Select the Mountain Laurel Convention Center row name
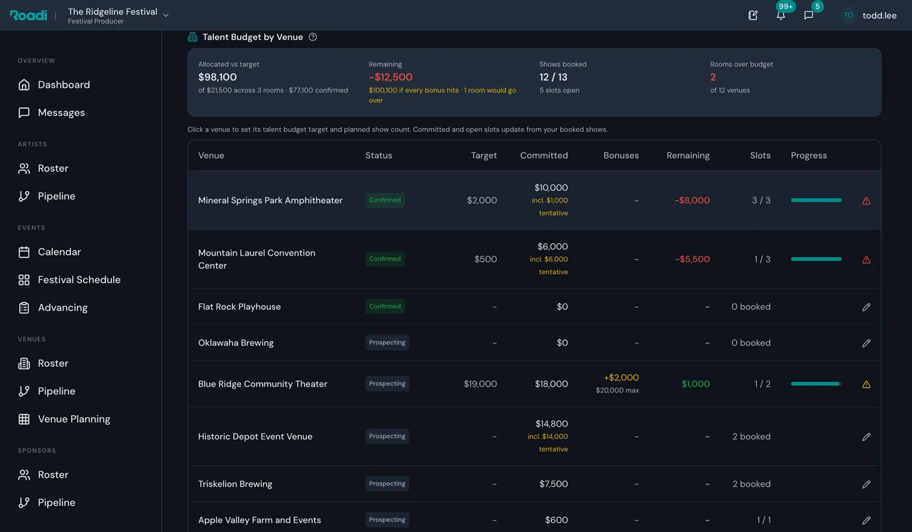Image resolution: width=912 pixels, height=532 pixels. [x=256, y=259]
